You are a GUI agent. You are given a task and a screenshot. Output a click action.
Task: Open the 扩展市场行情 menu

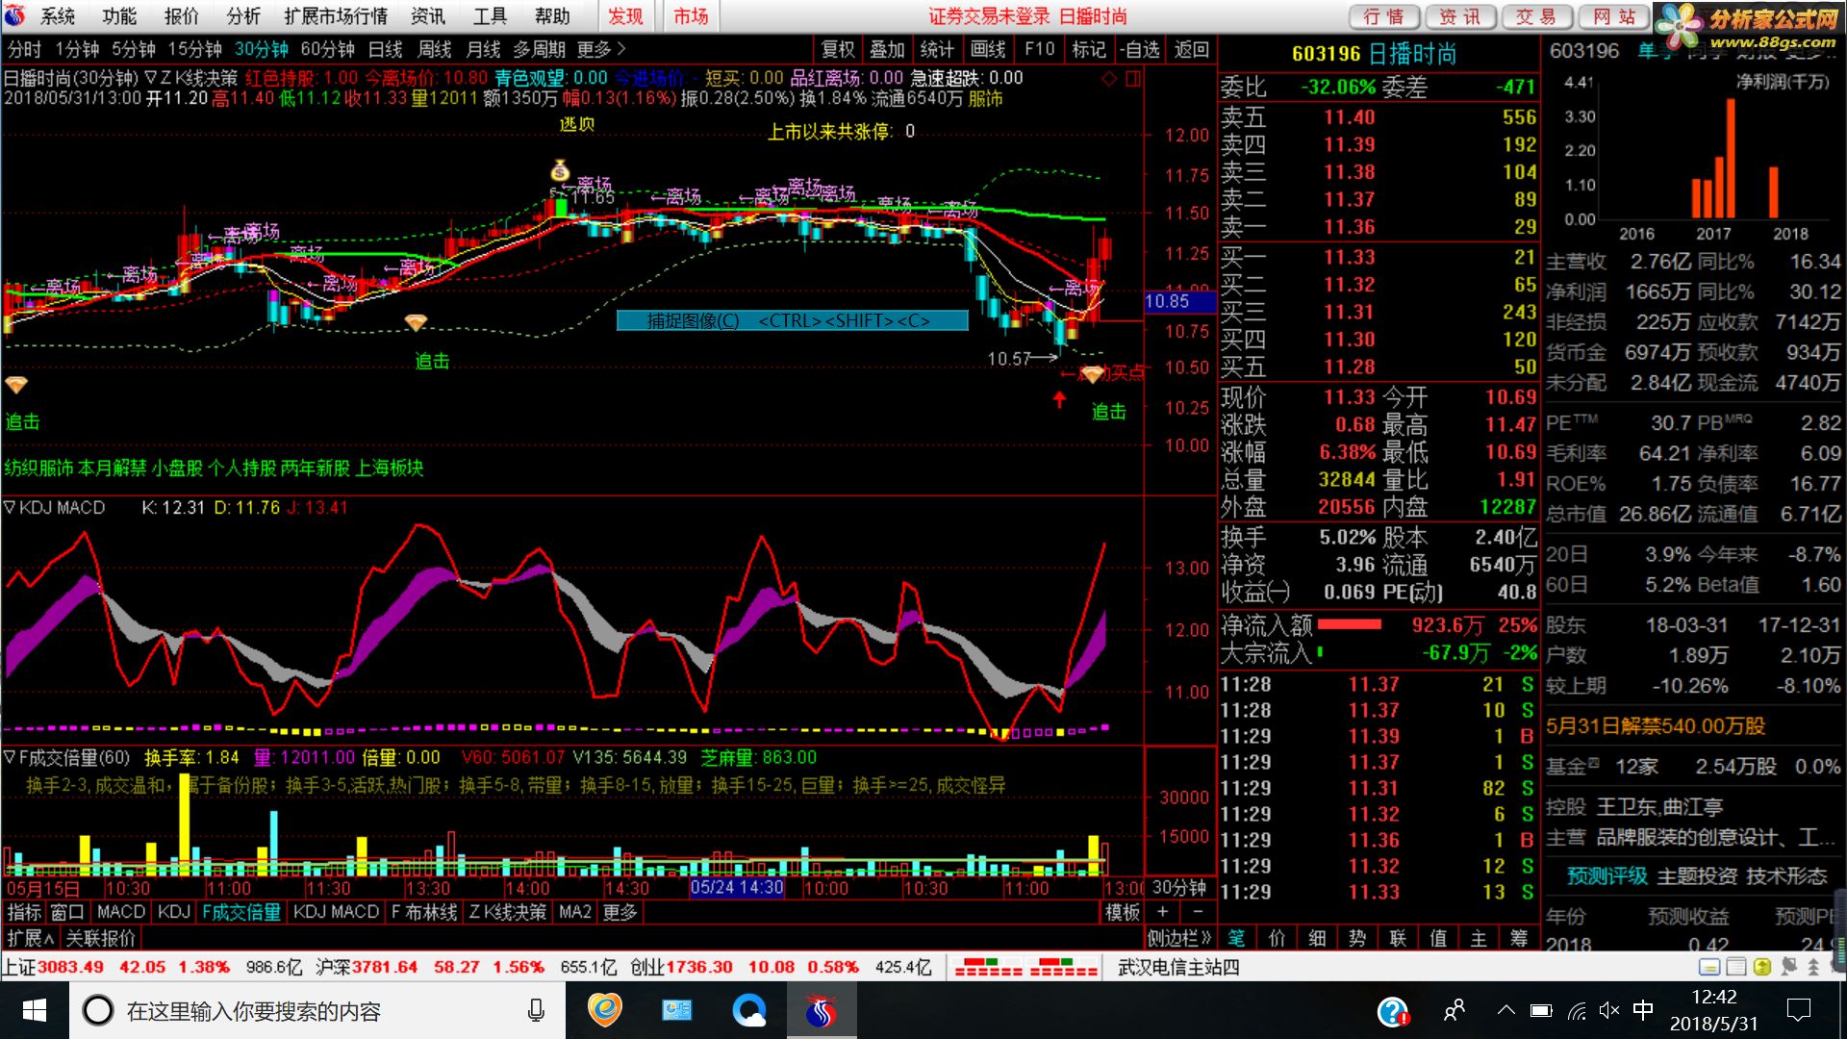336,16
